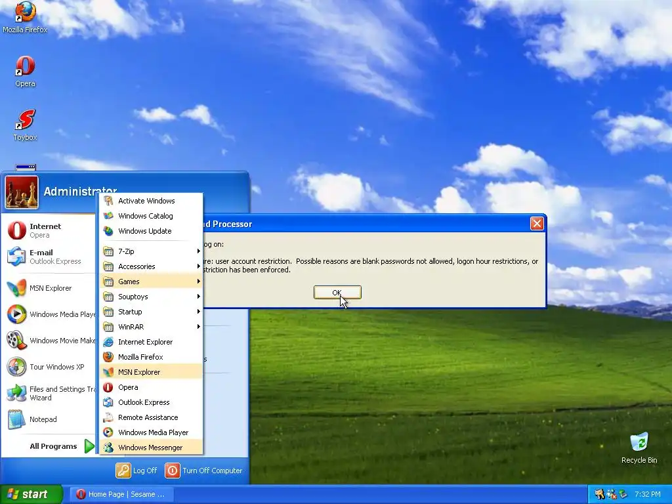Click the Log Off label text
Viewport: 672px width, 504px height.
click(x=145, y=471)
